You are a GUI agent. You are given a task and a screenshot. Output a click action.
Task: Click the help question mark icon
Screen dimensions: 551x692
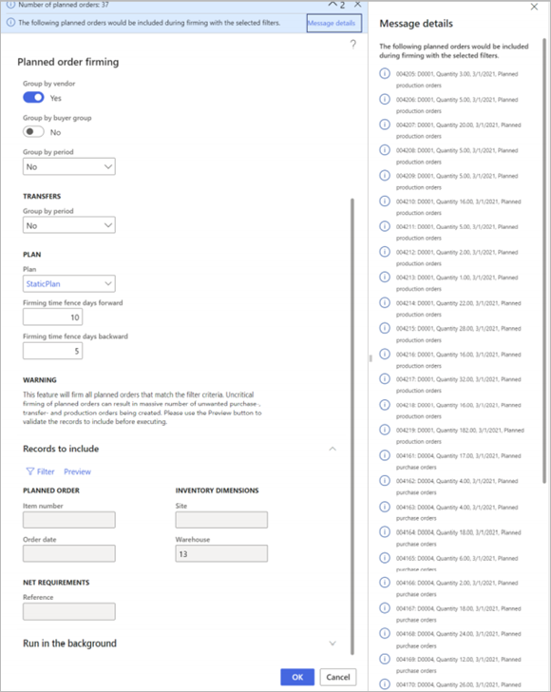[352, 44]
